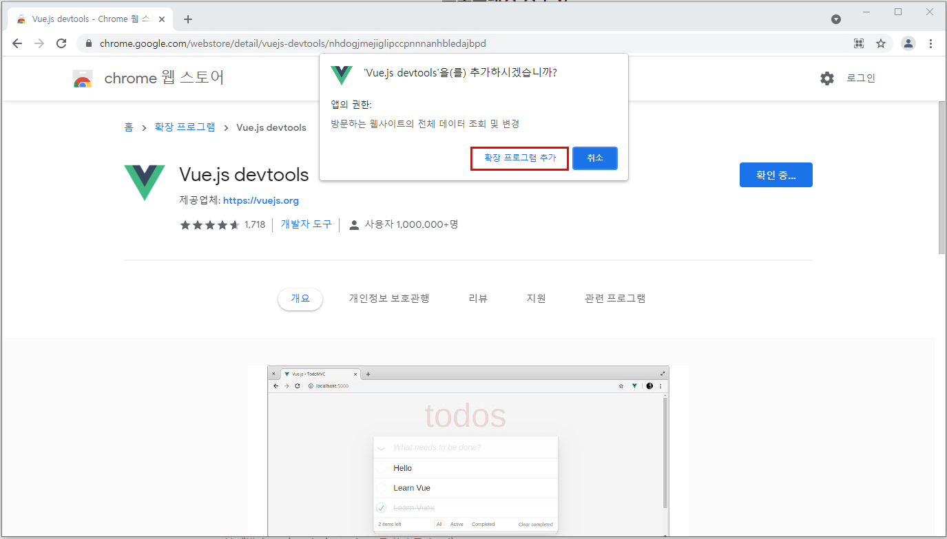Click the chrome 웹 스토어 title text
947x539 pixels.
tap(164, 78)
